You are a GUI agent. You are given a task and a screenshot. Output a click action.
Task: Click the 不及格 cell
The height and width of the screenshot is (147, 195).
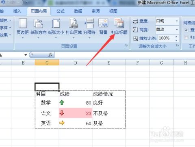(x=109, y=113)
